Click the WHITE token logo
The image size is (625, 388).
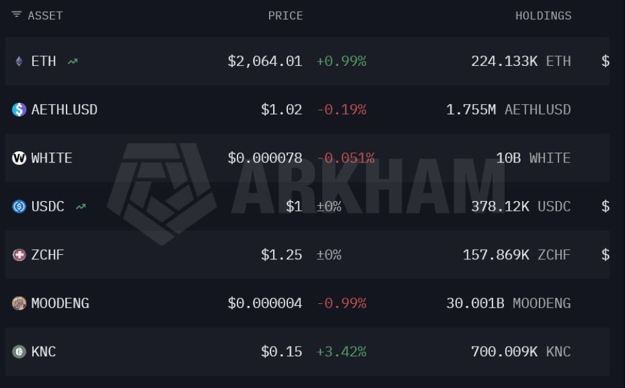pyautogui.click(x=18, y=158)
